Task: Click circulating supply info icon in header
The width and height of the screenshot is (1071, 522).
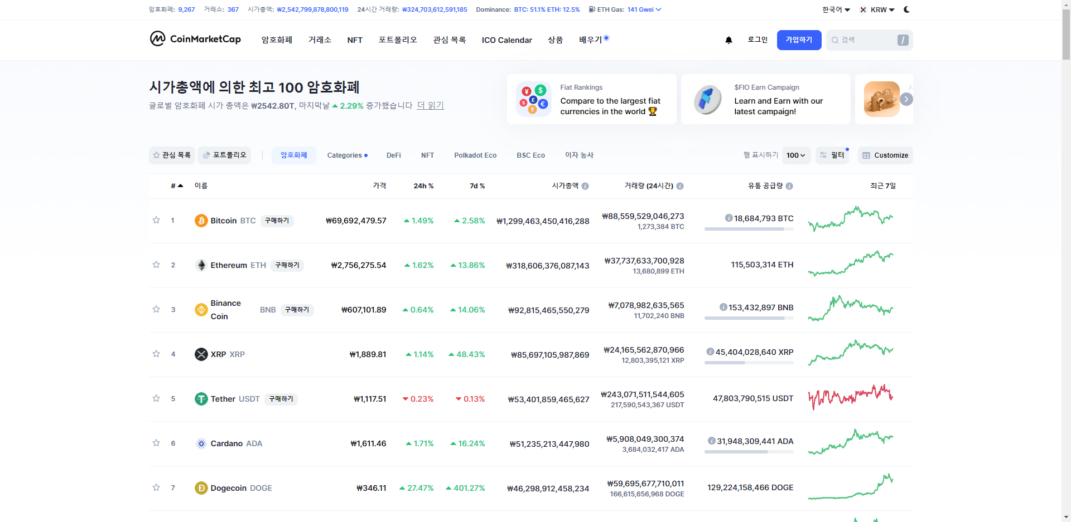Action: (x=789, y=186)
